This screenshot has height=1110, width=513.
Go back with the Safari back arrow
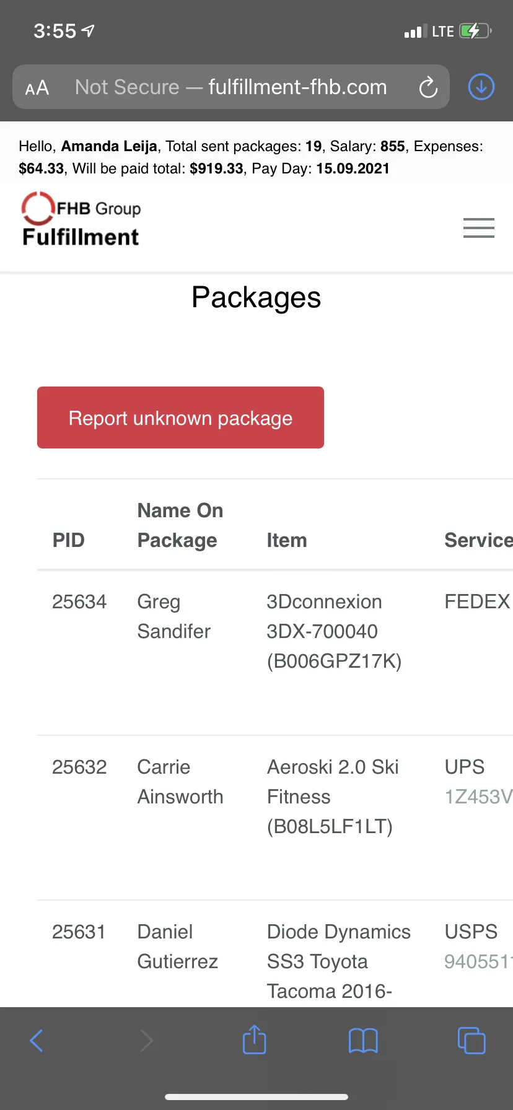tap(37, 1041)
